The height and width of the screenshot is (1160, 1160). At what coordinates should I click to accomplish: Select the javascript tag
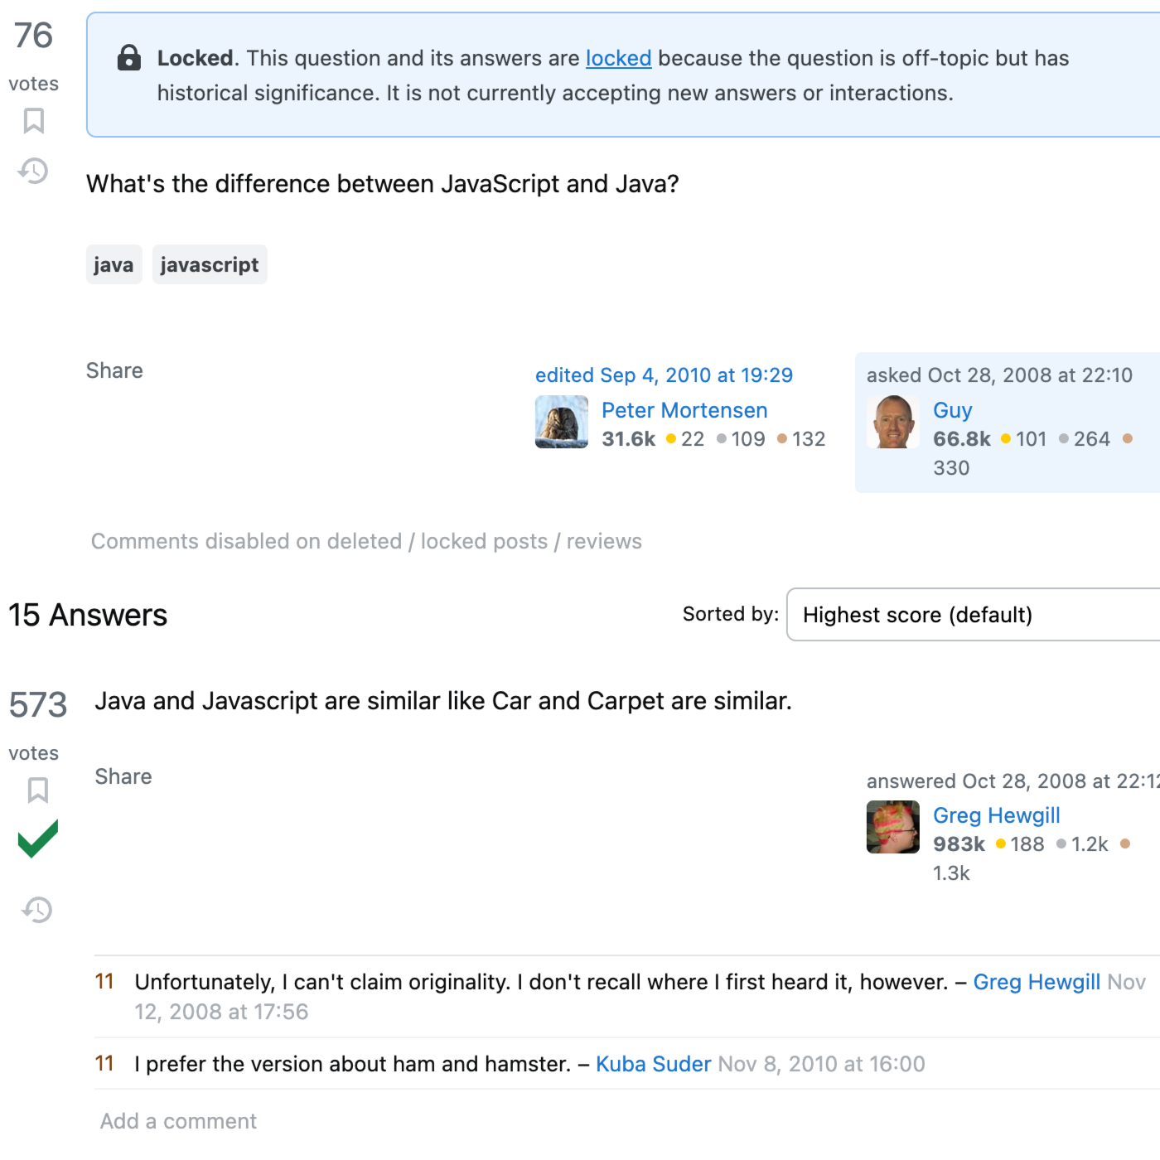[x=210, y=265]
